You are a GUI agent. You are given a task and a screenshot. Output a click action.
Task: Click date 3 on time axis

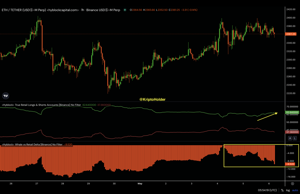tap(191, 184)
